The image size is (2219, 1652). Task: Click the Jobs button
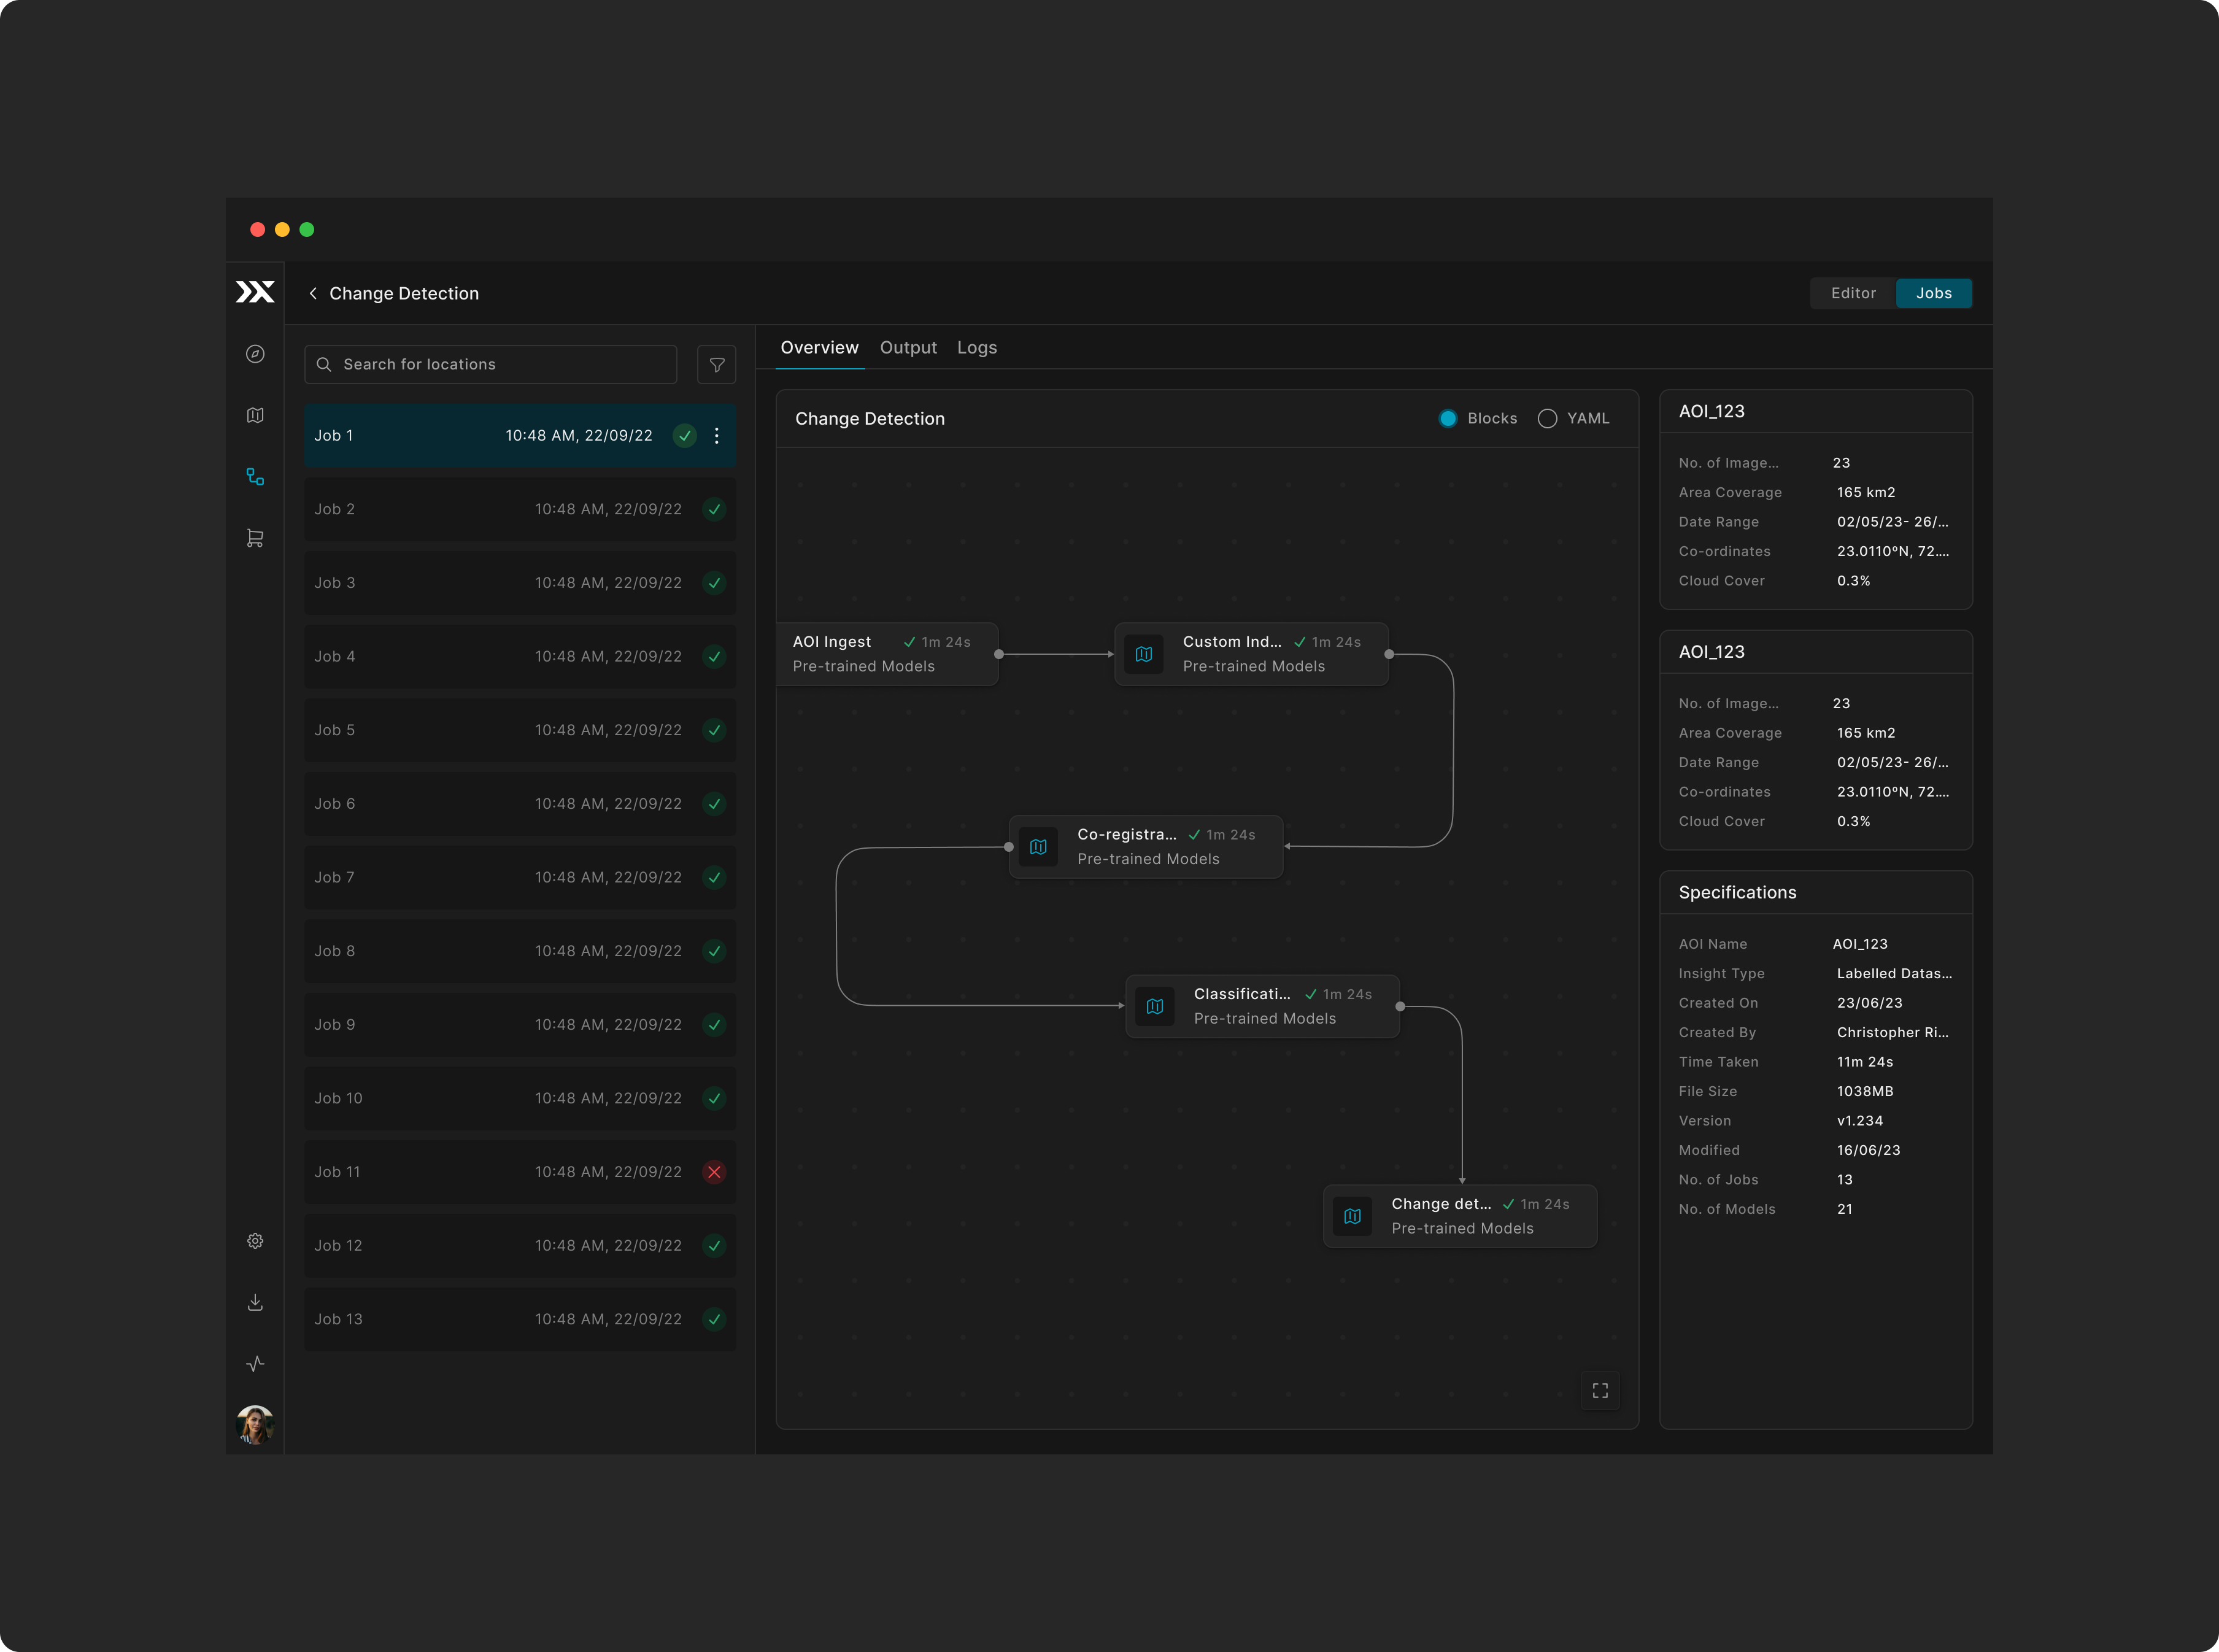click(x=1933, y=293)
